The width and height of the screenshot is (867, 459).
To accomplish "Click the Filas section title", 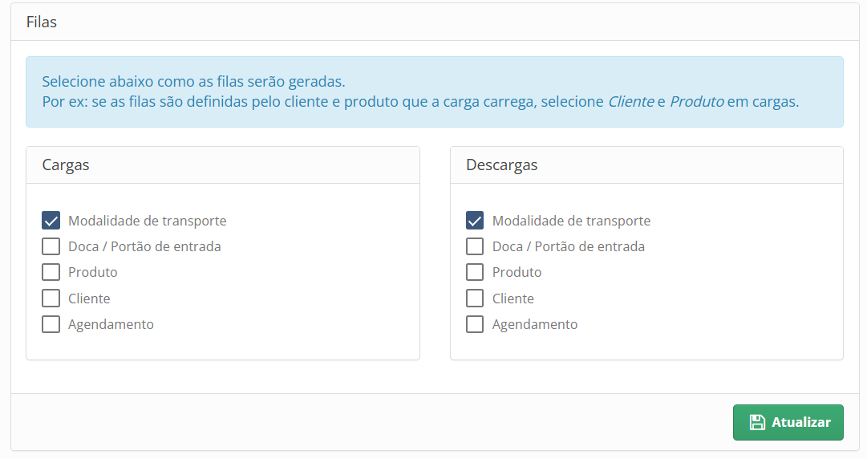I will coord(42,22).
